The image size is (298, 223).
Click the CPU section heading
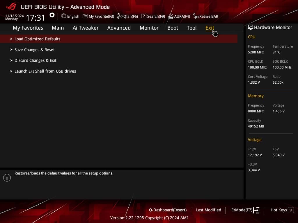(252, 37)
